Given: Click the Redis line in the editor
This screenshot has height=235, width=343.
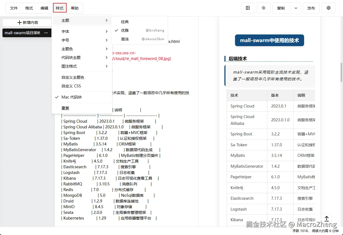Looking at the screenshot, I should [104, 190].
